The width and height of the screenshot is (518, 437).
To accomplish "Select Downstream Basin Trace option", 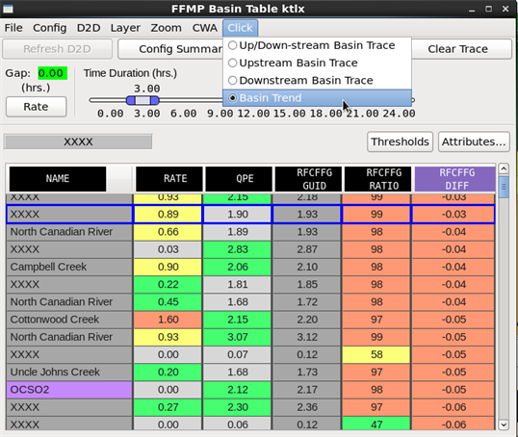I will pos(317,80).
